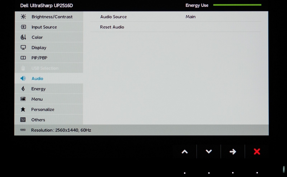Open the Audio Source option
287x177 pixels.
click(x=176, y=17)
